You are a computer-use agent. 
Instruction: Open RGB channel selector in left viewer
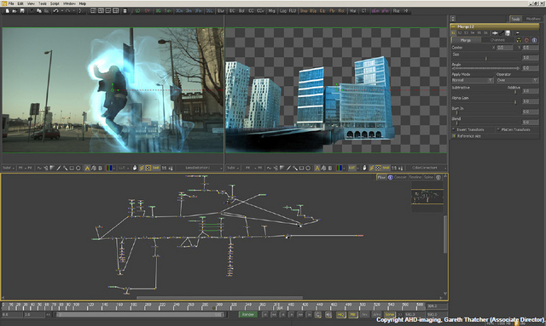click(109, 168)
